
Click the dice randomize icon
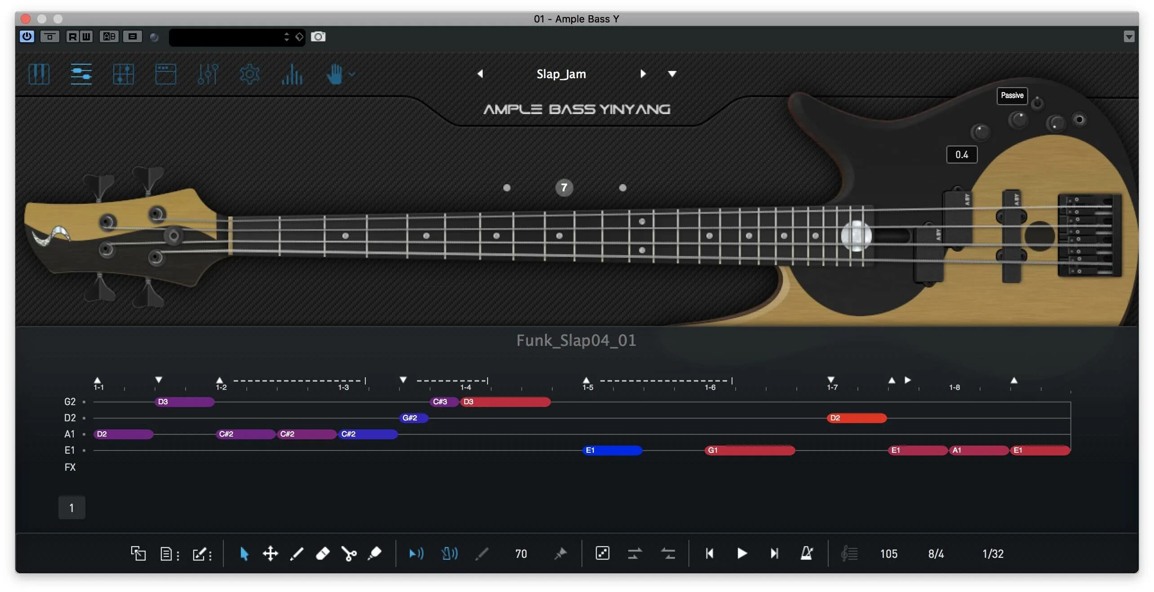coord(602,553)
